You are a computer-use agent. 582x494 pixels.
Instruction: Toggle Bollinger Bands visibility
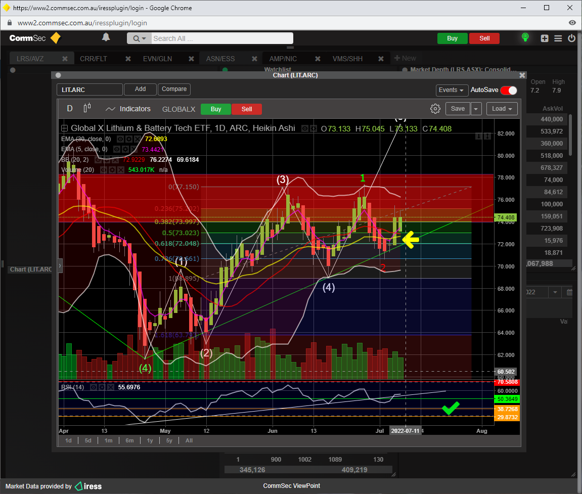pyautogui.click(x=99, y=160)
